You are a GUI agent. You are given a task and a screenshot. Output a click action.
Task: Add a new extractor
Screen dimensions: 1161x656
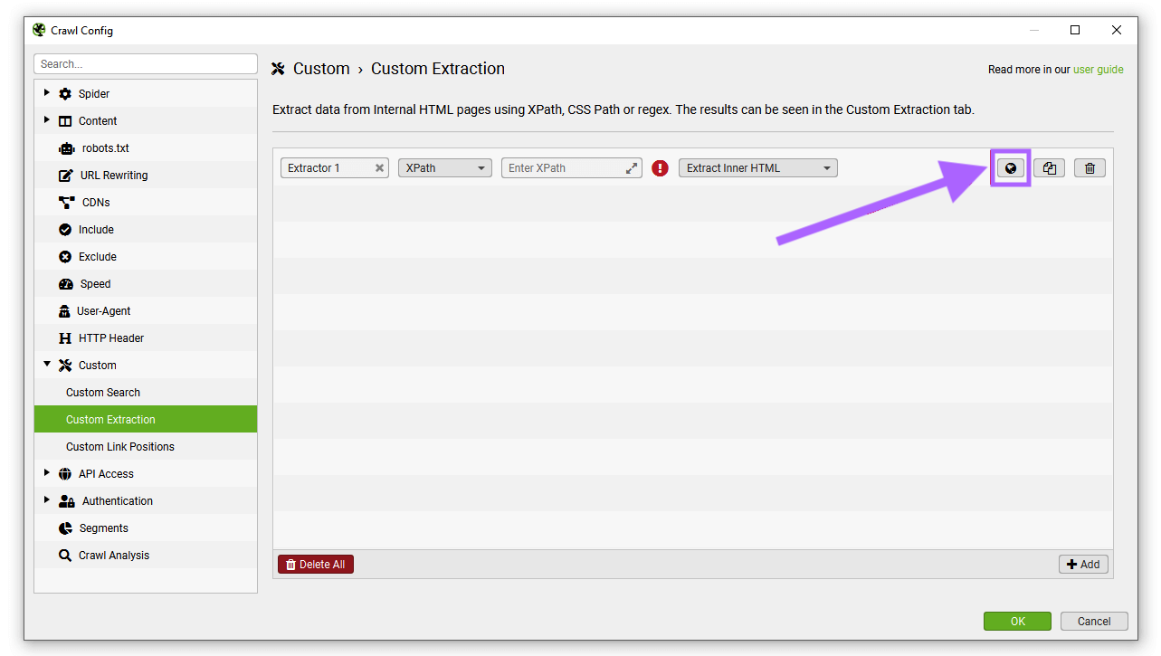[1083, 564]
